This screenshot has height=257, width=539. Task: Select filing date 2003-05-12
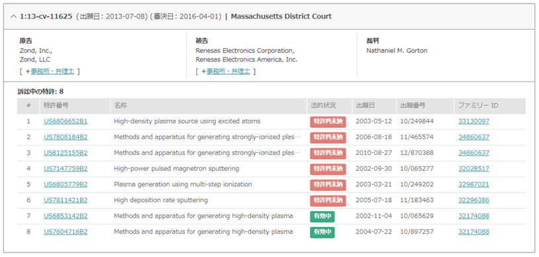(x=373, y=121)
